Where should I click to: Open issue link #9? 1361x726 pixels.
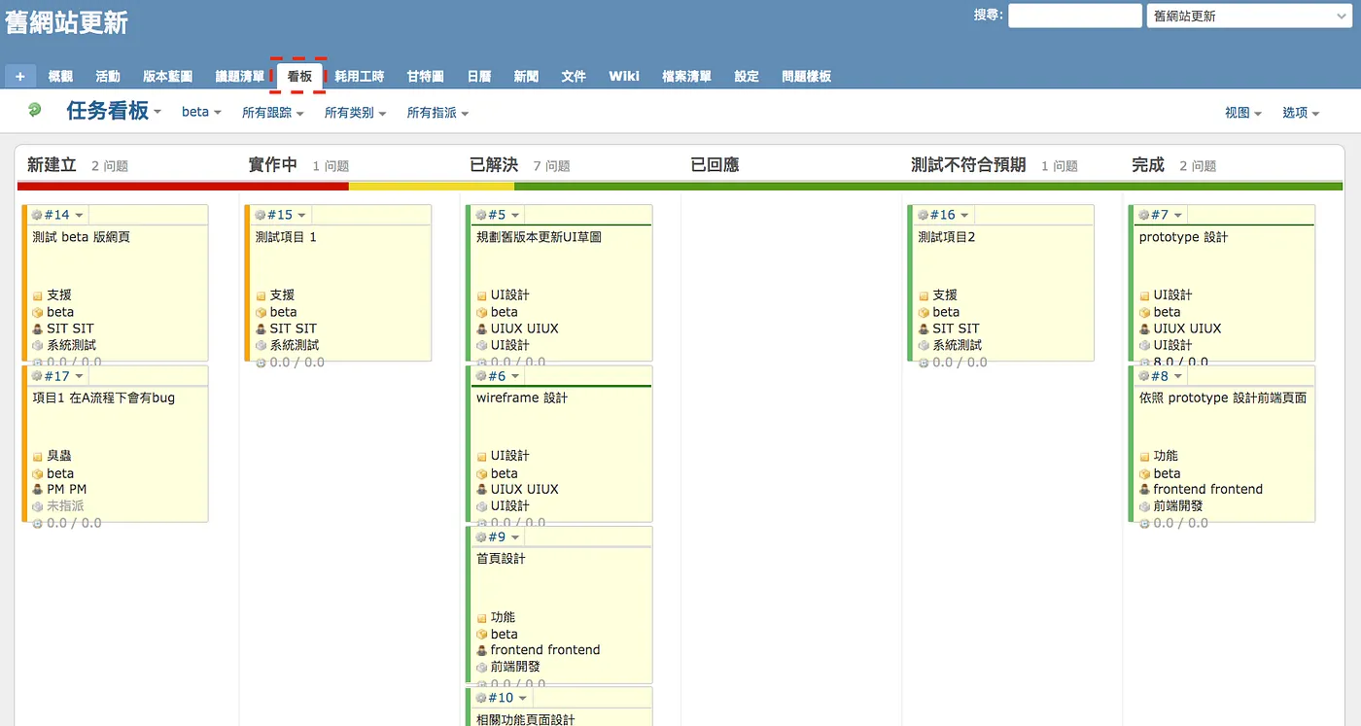(x=496, y=536)
